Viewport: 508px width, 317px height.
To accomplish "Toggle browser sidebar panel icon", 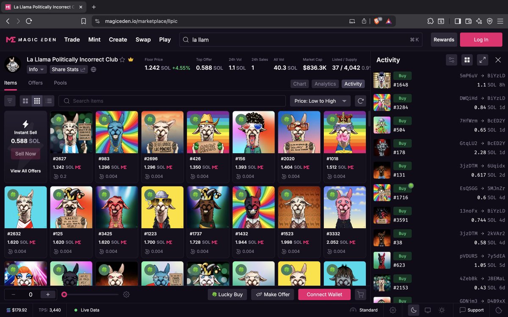I will [x=458, y=21].
